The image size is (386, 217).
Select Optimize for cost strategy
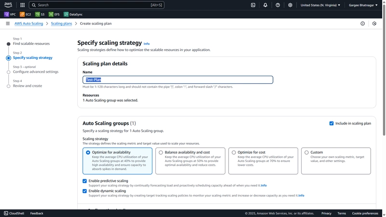263,161
